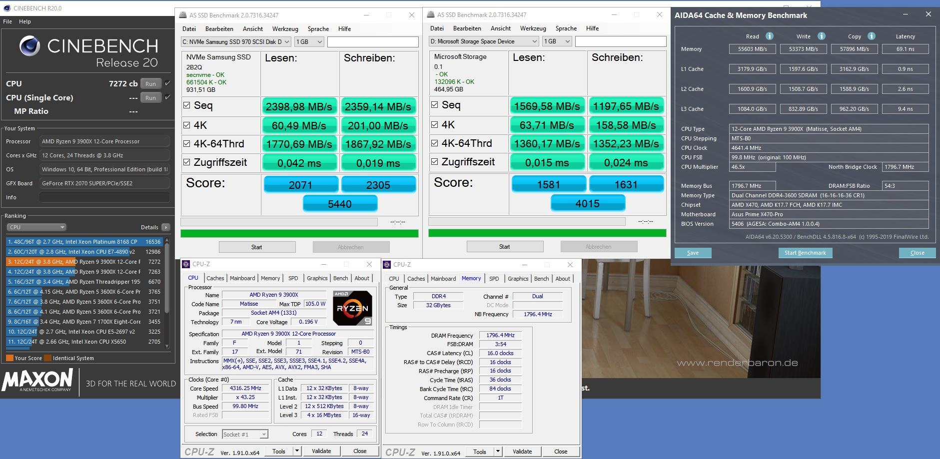This screenshot has height=459, width=940.
Task: Open the Help menu in Cinebench
Action: 25,21
